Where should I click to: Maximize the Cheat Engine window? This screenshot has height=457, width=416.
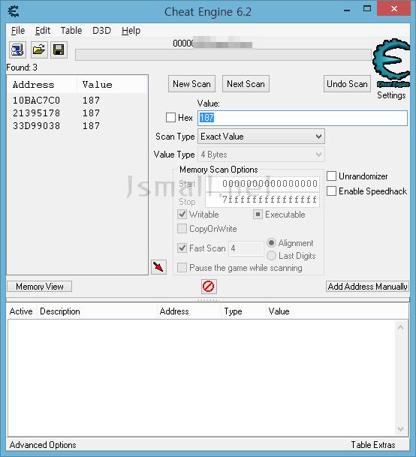click(367, 8)
